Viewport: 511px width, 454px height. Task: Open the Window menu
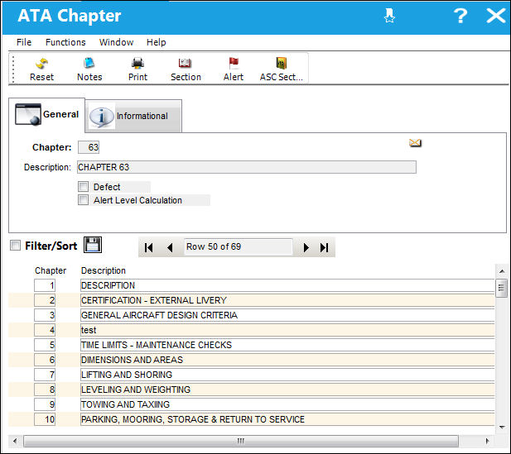click(x=116, y=42)
